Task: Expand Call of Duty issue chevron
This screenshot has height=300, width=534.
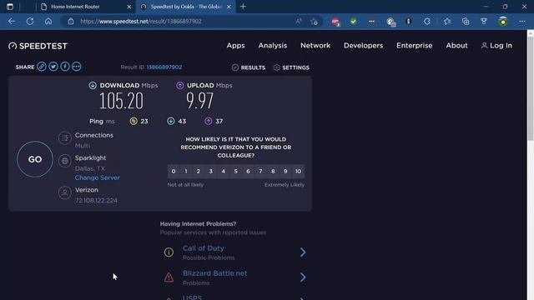Action: (x=303, y=252)
